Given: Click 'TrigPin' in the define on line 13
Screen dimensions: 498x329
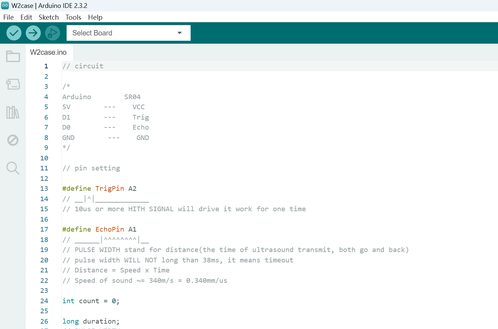Looking at the screenshot, I should (x=110, y=188).
